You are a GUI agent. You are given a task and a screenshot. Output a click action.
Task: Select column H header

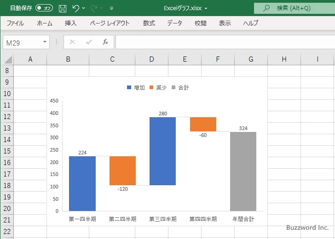pos(284,59)
